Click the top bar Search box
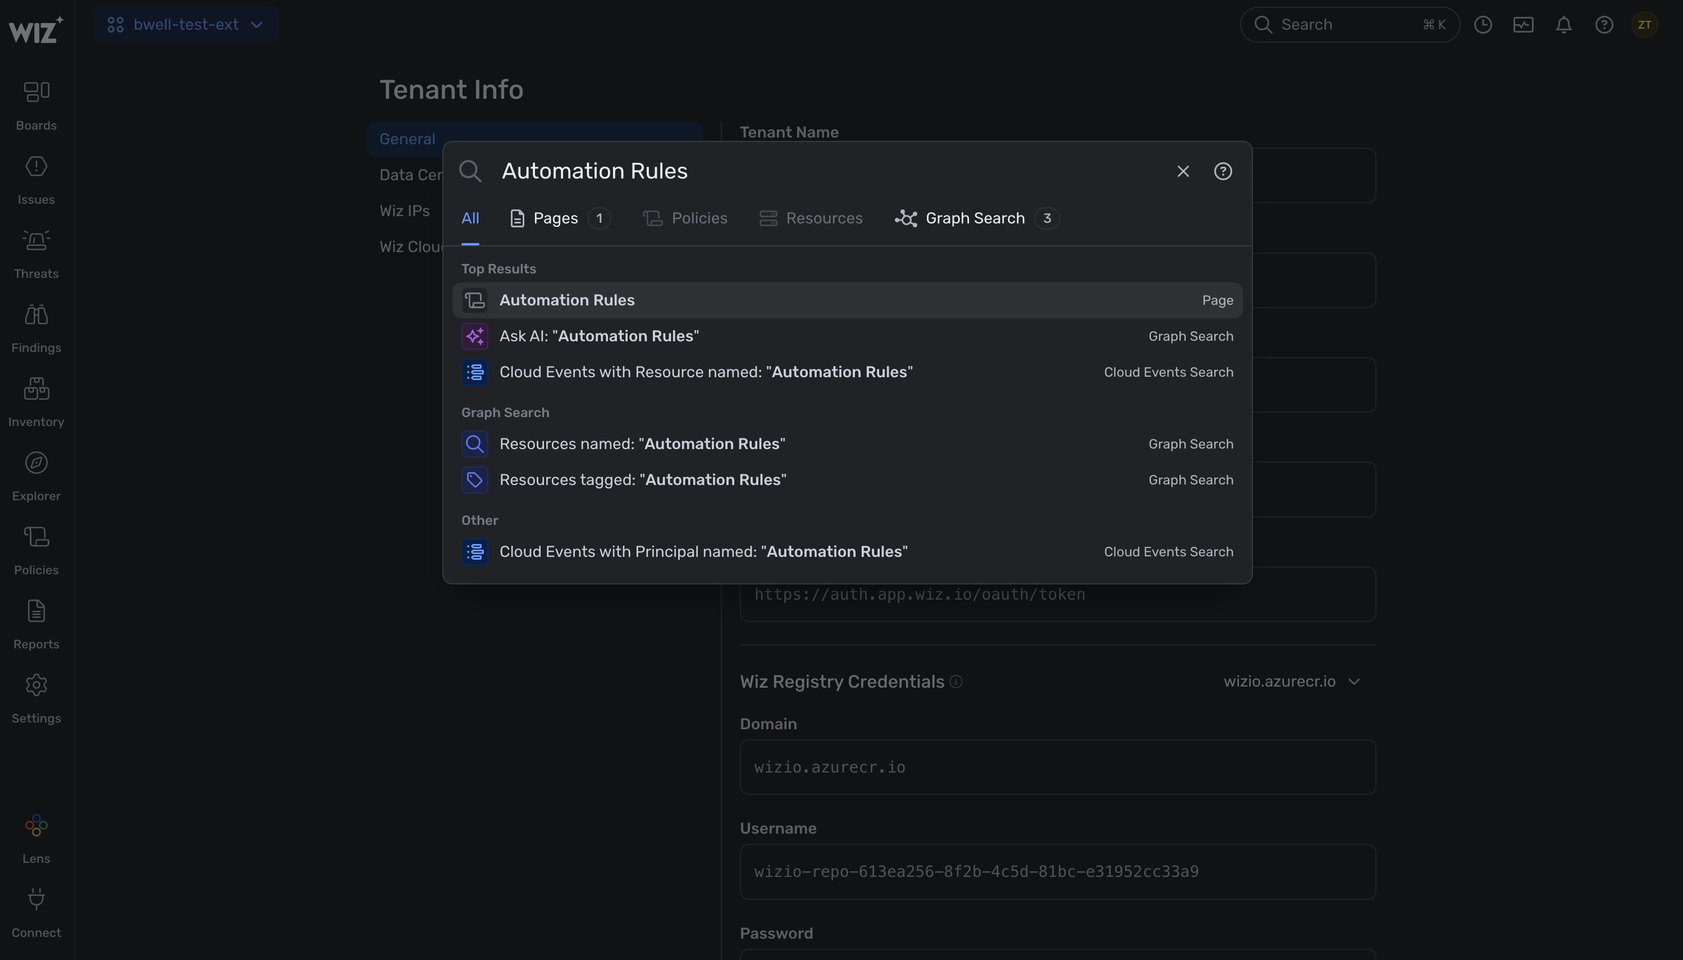Screen dimensions: 1683x960 tap(1350, 25)
